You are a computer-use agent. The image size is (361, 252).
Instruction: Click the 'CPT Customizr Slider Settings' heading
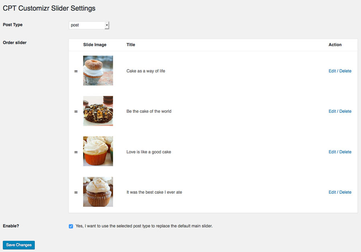(49, 8)
